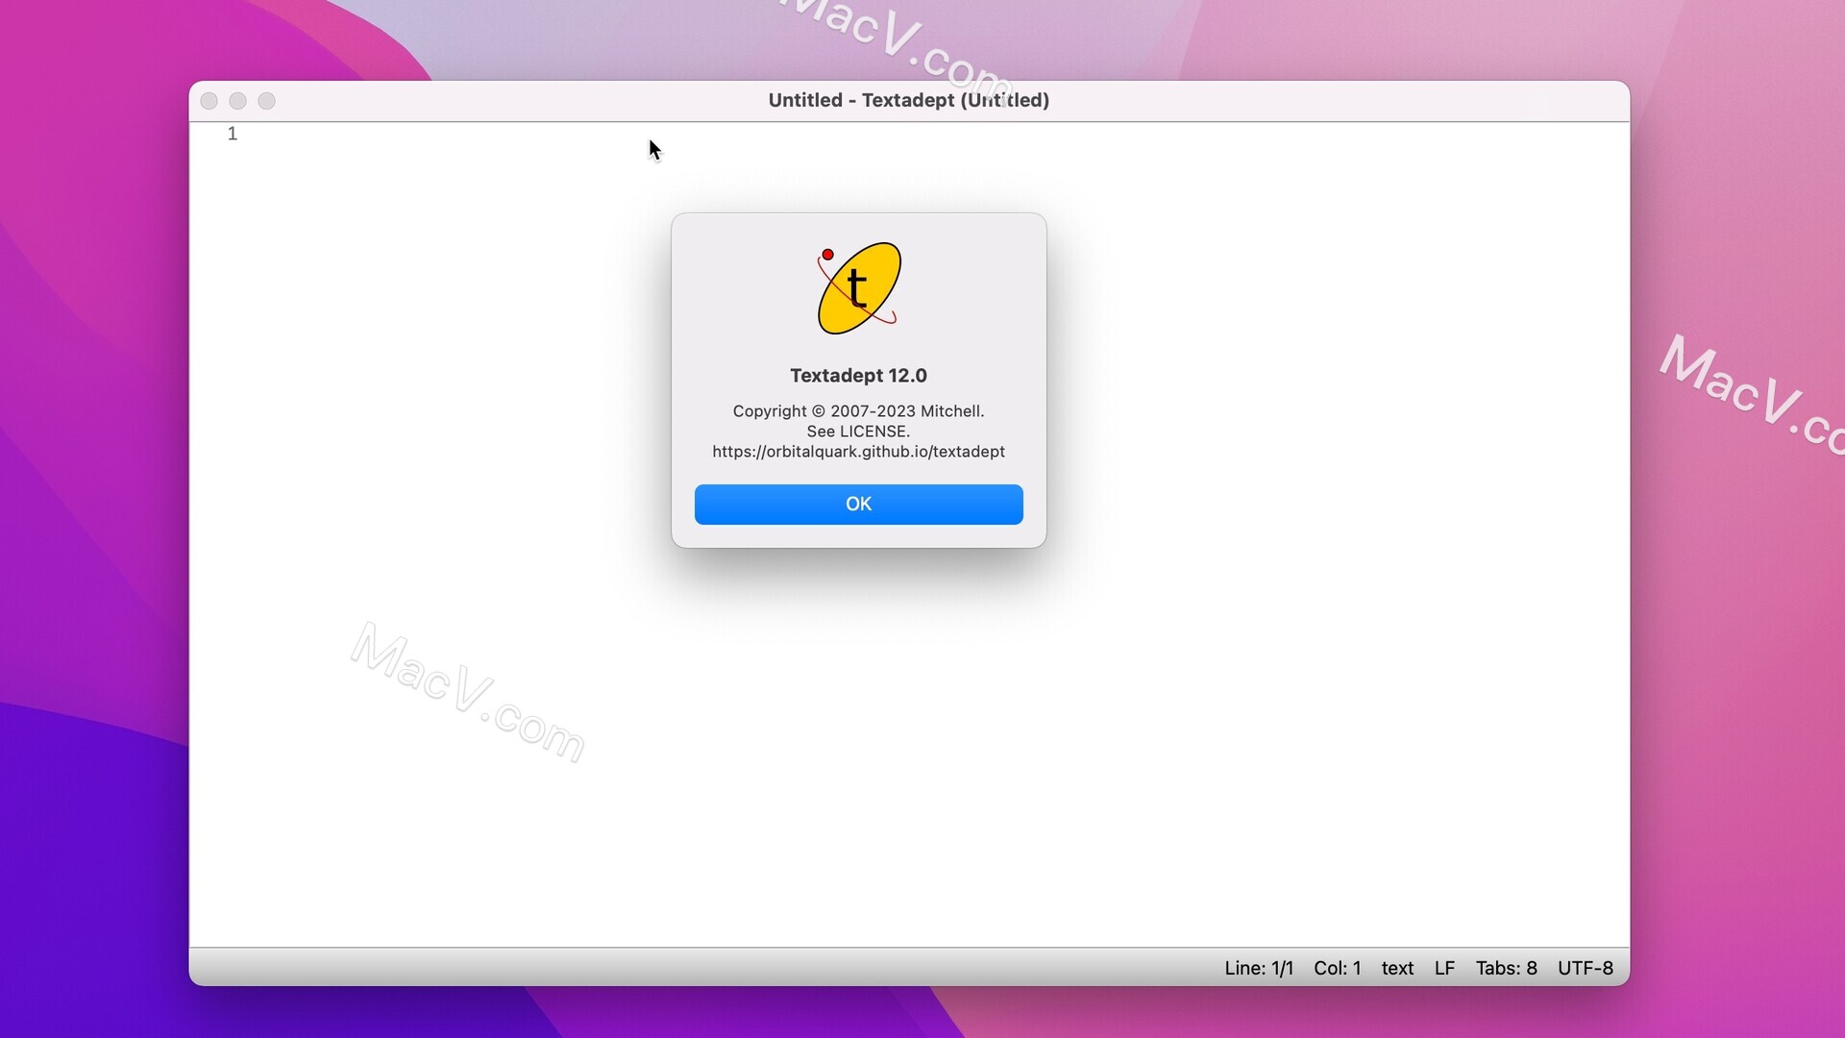
Task: Close the Textadept window
Action: click(209, 101)
